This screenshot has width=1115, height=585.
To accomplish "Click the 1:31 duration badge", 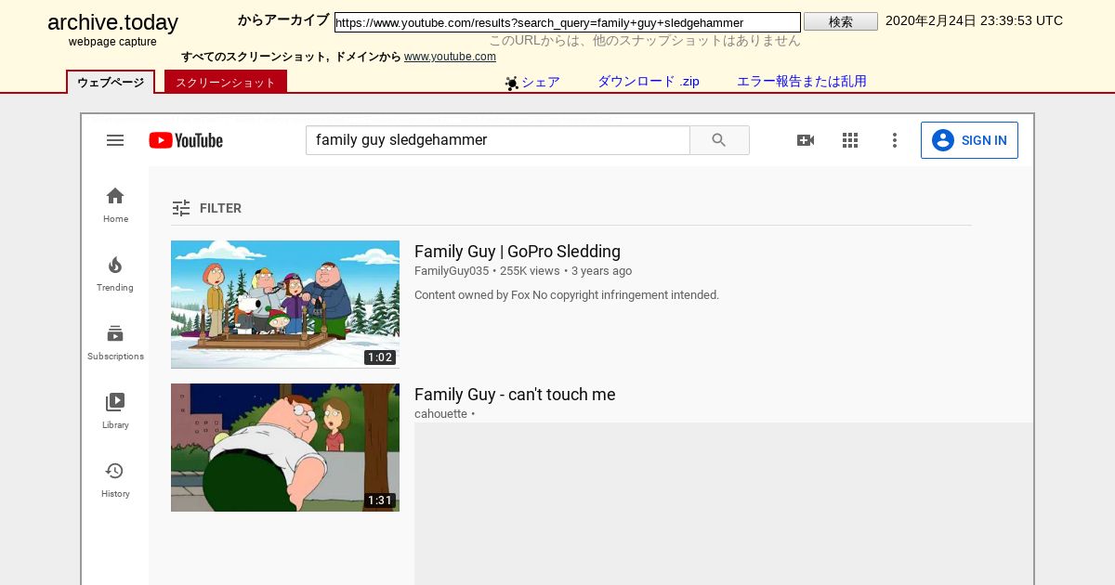I will 380,500.
